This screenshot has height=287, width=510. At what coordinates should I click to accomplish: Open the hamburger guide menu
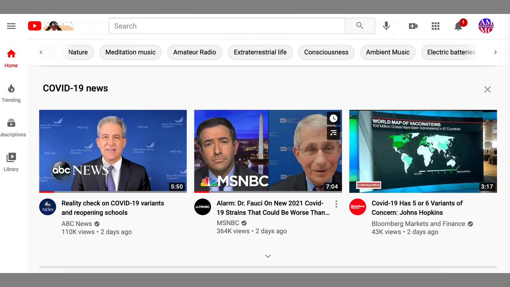(11, 26)
